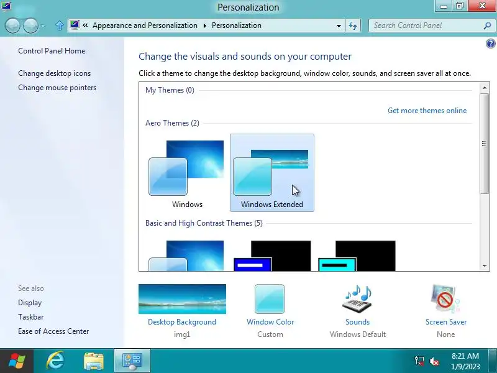Open Change mouse pointers
497x373 pixels.
[57, 88]
